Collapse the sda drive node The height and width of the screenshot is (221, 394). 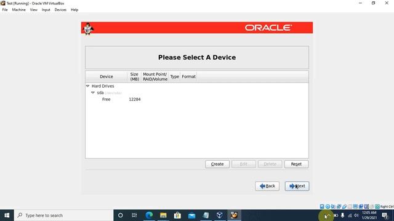93,93
